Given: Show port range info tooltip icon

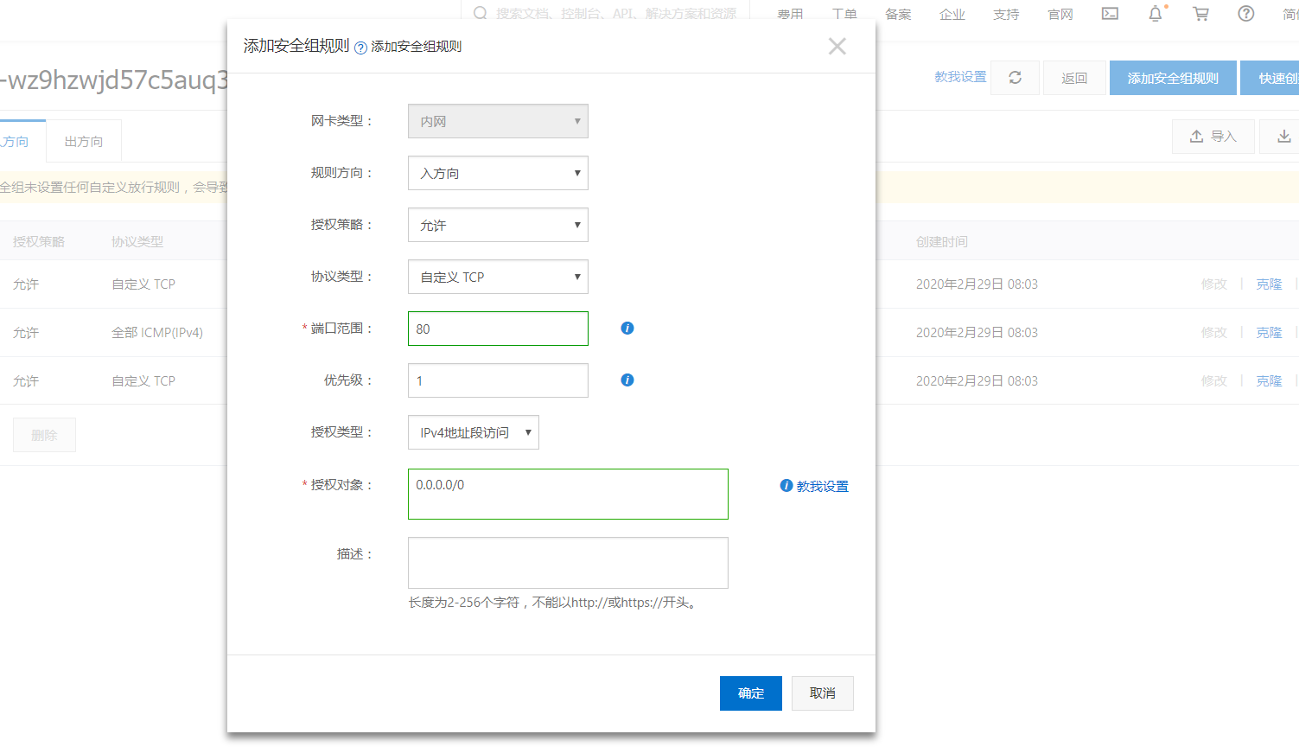Looking at the screenshot, I should (627, 329).
